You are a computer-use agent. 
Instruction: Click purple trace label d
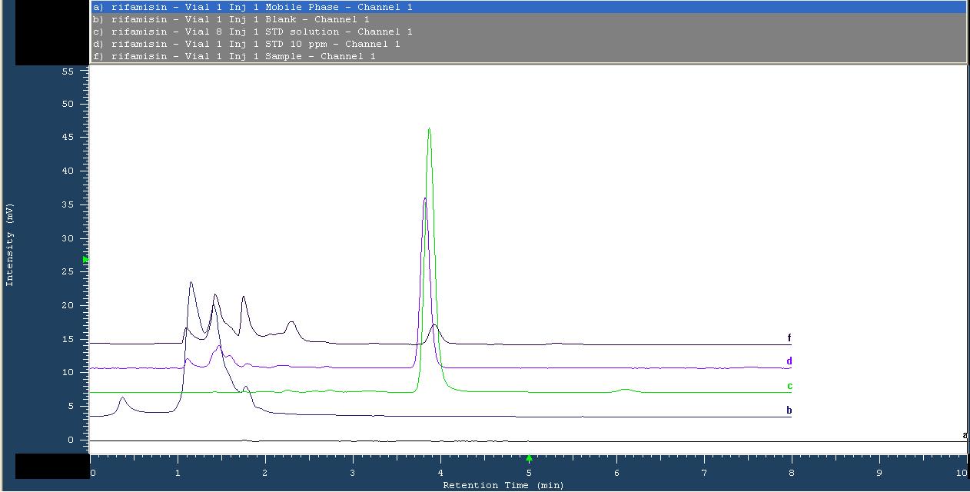pos(789,361)
